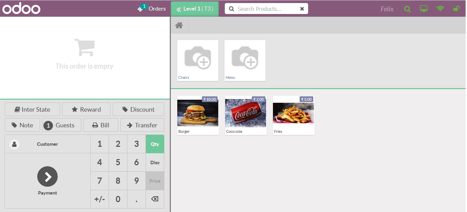467x212 pixels.
Task: Switch numpad mode to Disc
Action: [x=155, y=162]
